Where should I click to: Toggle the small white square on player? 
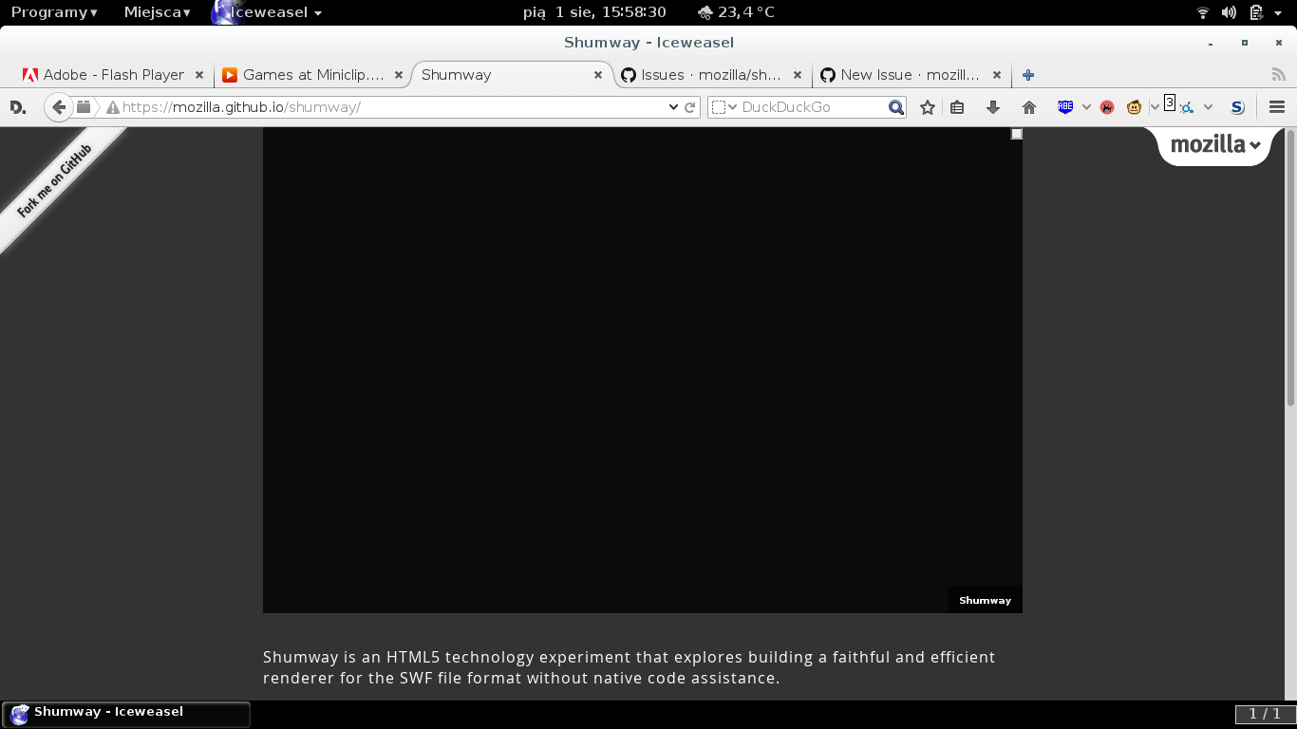(1017, 134)
